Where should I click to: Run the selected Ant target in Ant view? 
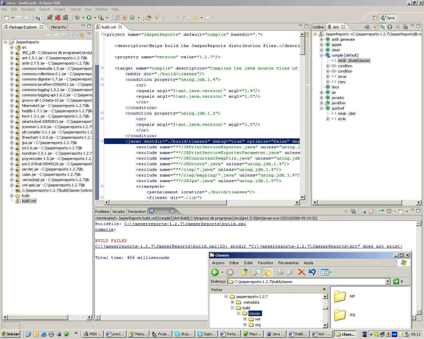click(390, 27)
